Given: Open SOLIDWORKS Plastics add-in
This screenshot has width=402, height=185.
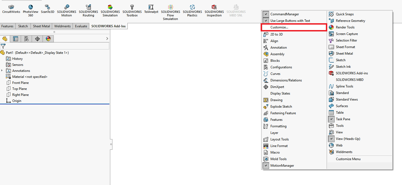Looking at the screenshot, I should [x=192, y=11].
